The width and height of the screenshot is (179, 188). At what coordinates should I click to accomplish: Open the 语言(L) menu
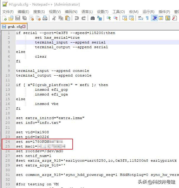click(87, 12)
